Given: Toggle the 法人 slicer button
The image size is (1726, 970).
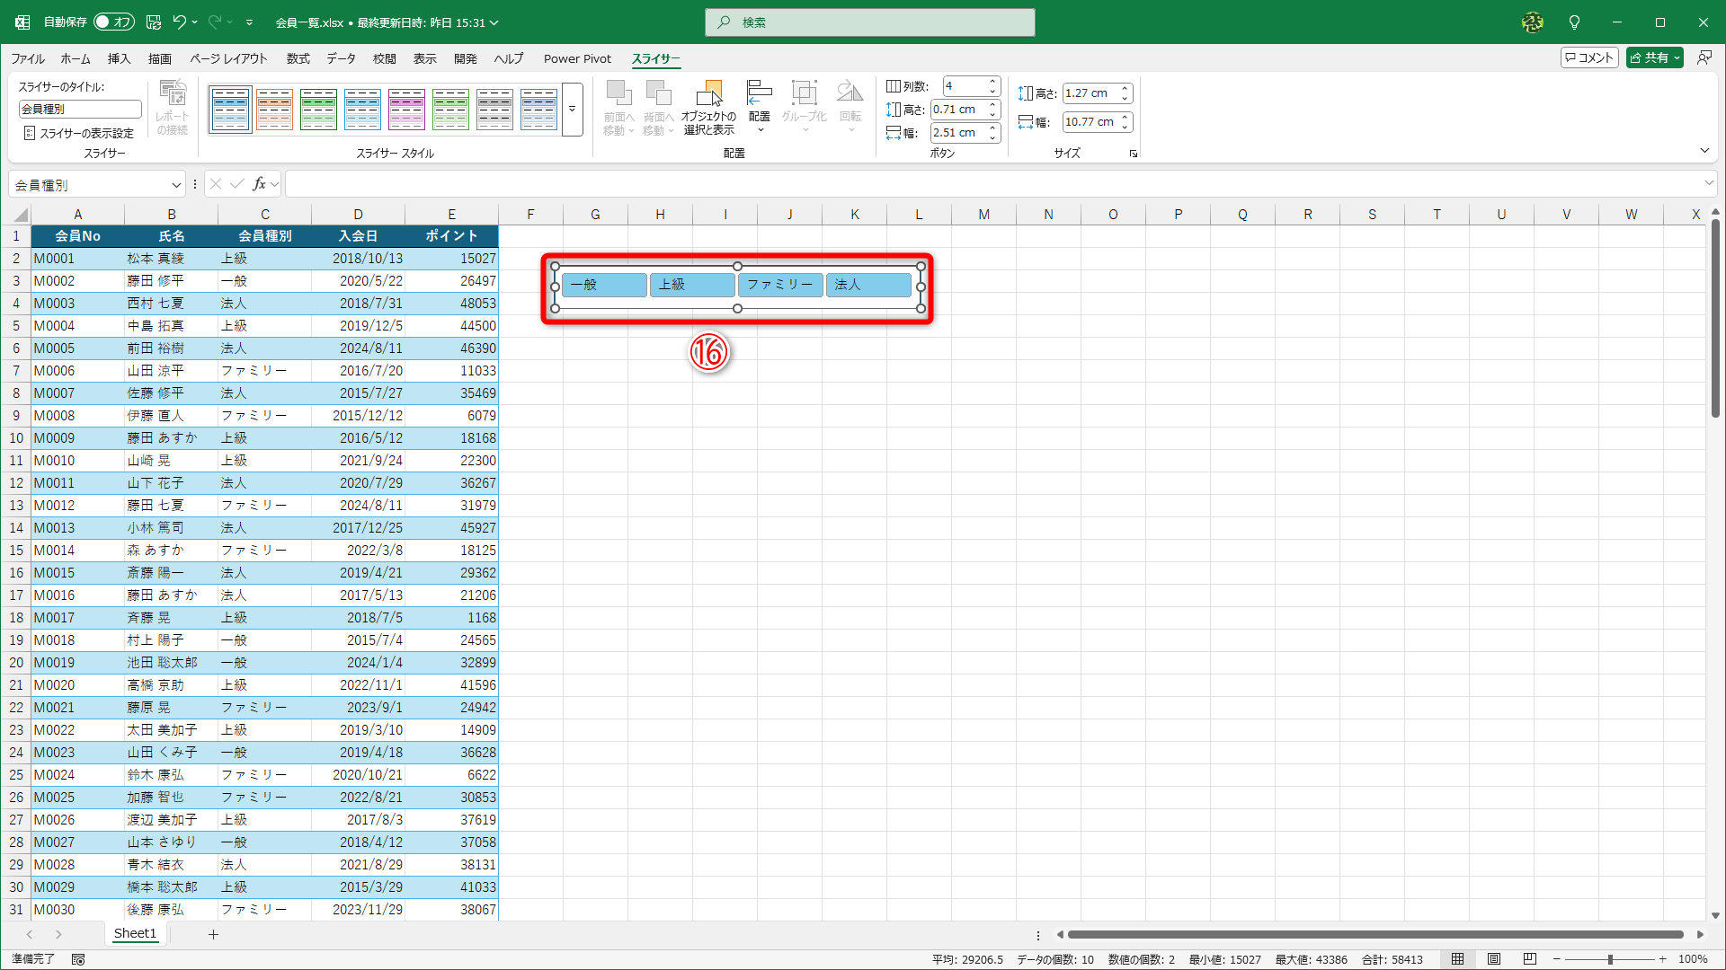Looking at the screenshot, I should tap(867, 285).
